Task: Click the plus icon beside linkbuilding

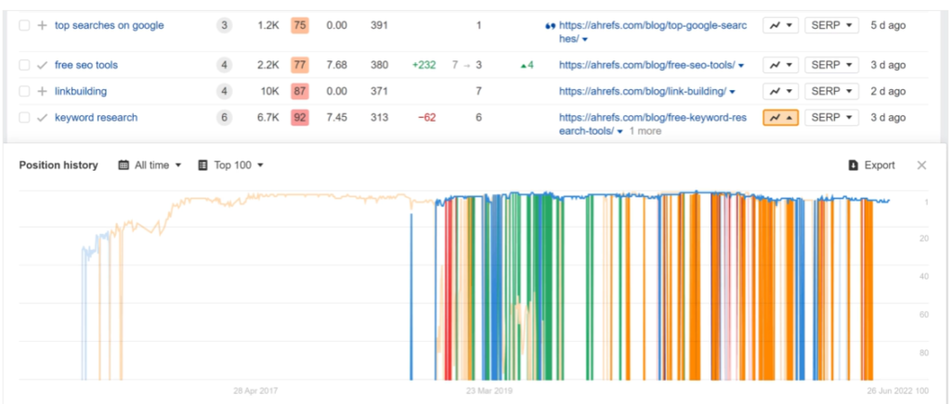Action: [42, 91]
